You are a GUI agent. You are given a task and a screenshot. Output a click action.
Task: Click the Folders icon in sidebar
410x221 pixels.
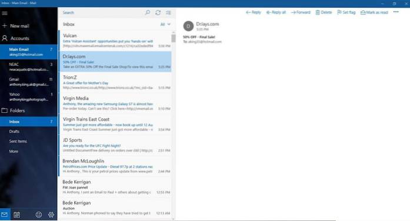(5, 110)
